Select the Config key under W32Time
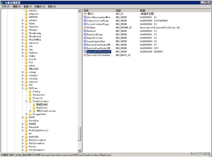The height and width of the screenshot is (157, 212). pos(36,91)
